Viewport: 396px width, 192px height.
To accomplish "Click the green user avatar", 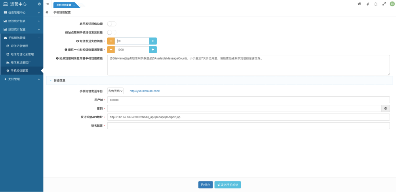I will [392, 4].
